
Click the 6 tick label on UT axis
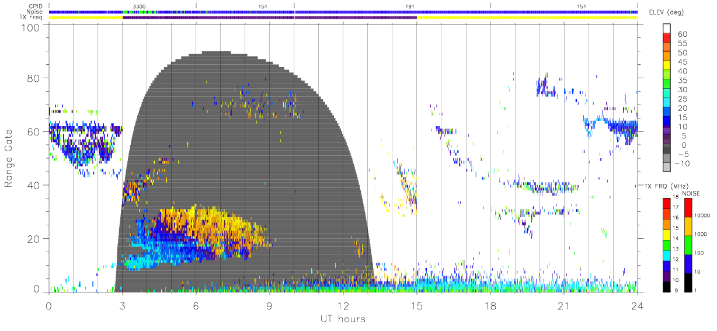pos(196,305)
